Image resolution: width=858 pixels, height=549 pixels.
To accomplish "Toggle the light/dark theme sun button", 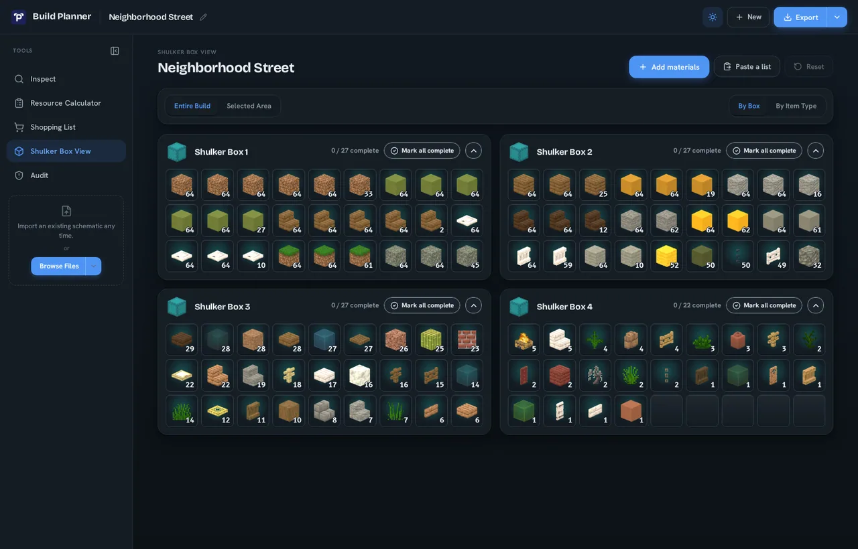I will tap(713, 17).
